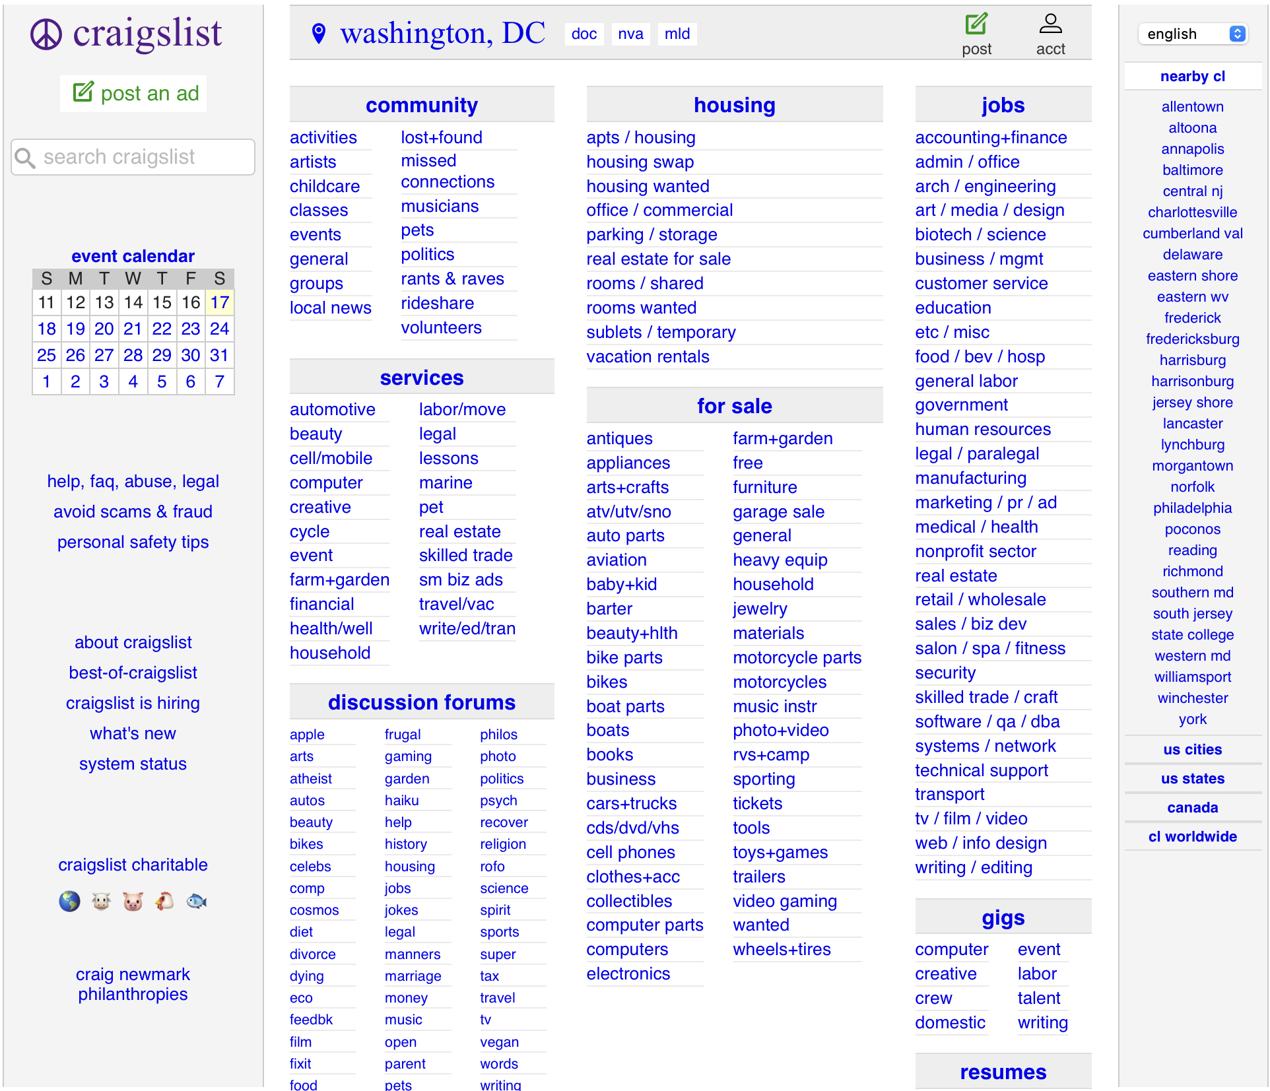Image resolution: width=1270 pixels, height=1091 pixels.
Task: Select day 17 in the event calendar
Action: [219, 303]
